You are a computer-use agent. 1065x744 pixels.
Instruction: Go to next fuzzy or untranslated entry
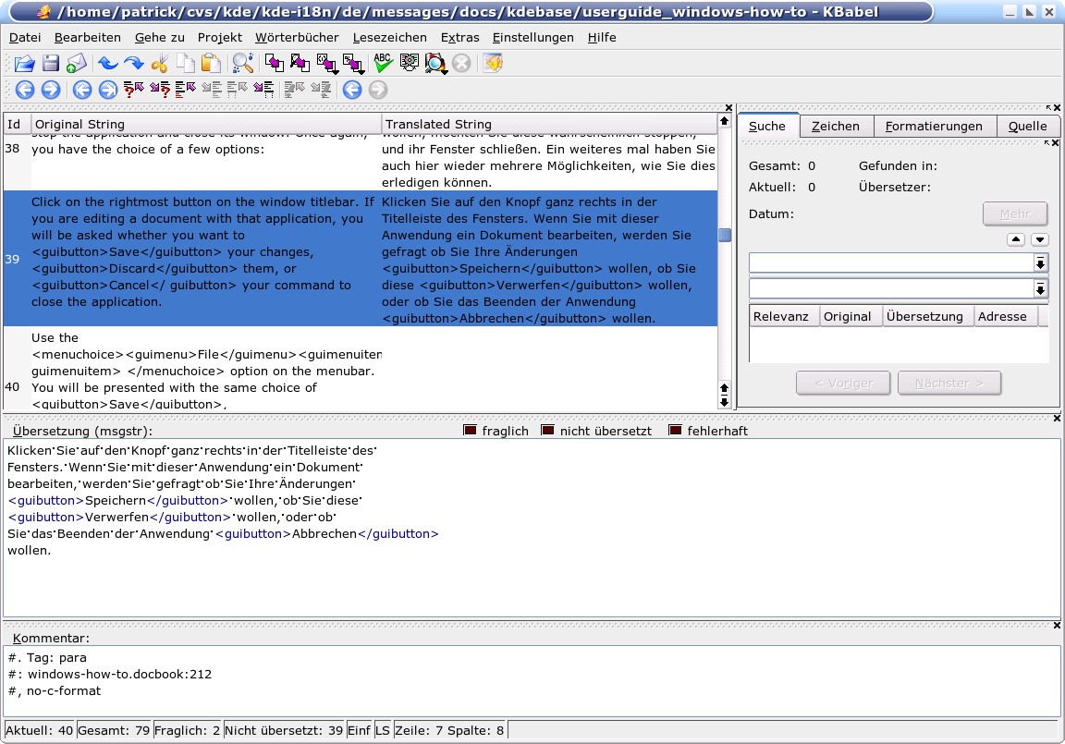pyautogui.click(x=160, y=90)
